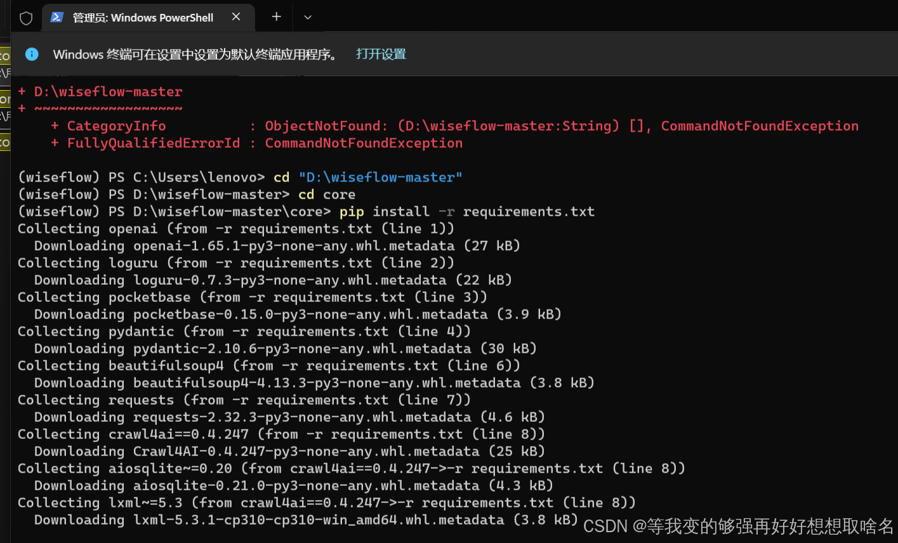Click the PowerShell icon on the terminal tab
The width and height of the screenshot is (898, 543).
56,17
